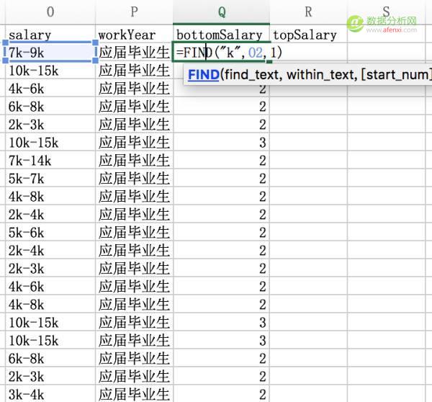Click the '7k-9k' salary cell

point(50,52)
